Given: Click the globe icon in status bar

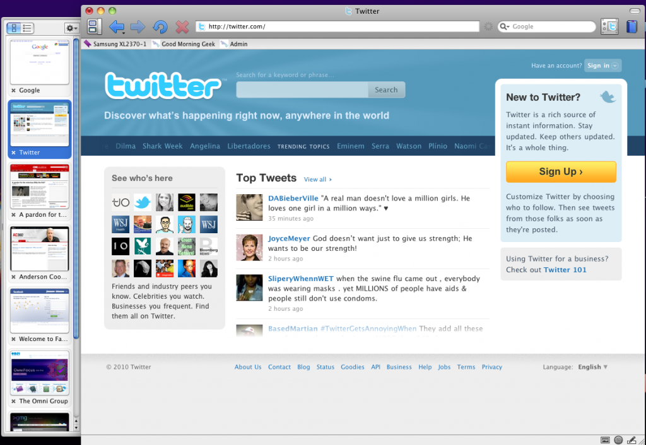Looking at the screenshot, I should (618, 440).
